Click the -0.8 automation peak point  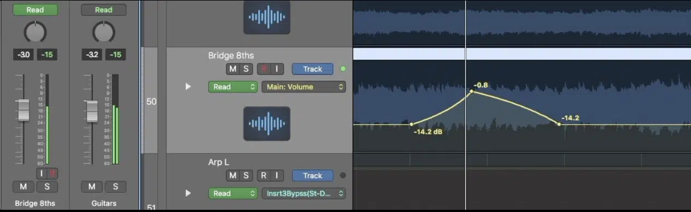point(472,91)
